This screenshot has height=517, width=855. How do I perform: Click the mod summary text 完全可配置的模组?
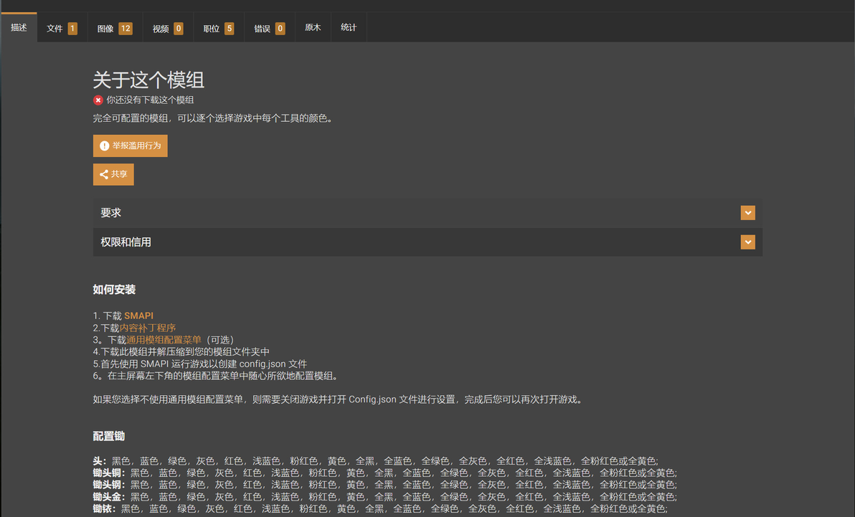pyautogui.click(x=212, y=118)
